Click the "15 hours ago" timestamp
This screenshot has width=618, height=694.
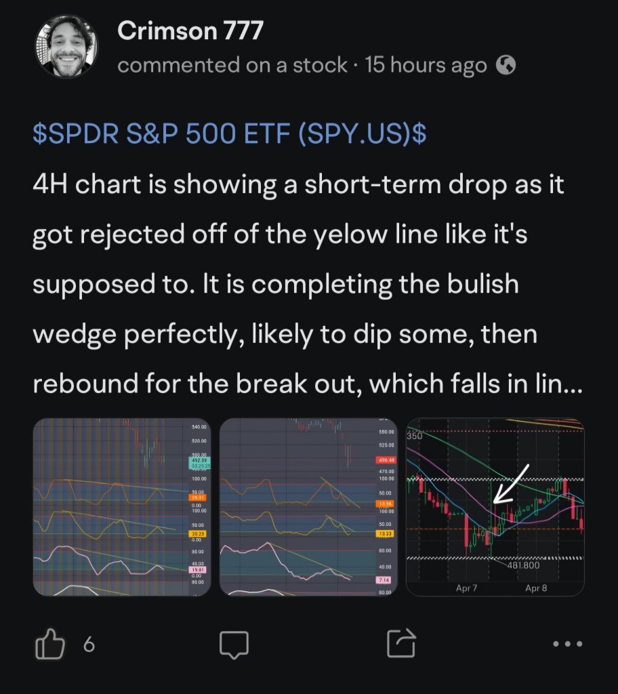[426, 65]
